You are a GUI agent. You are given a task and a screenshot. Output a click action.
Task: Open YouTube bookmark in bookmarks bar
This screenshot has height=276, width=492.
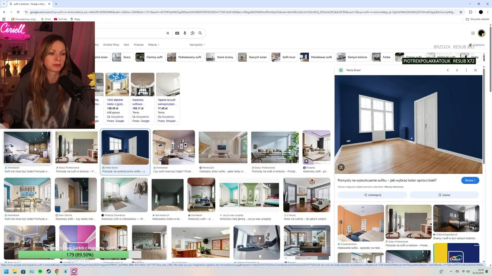tap(61, 19)
